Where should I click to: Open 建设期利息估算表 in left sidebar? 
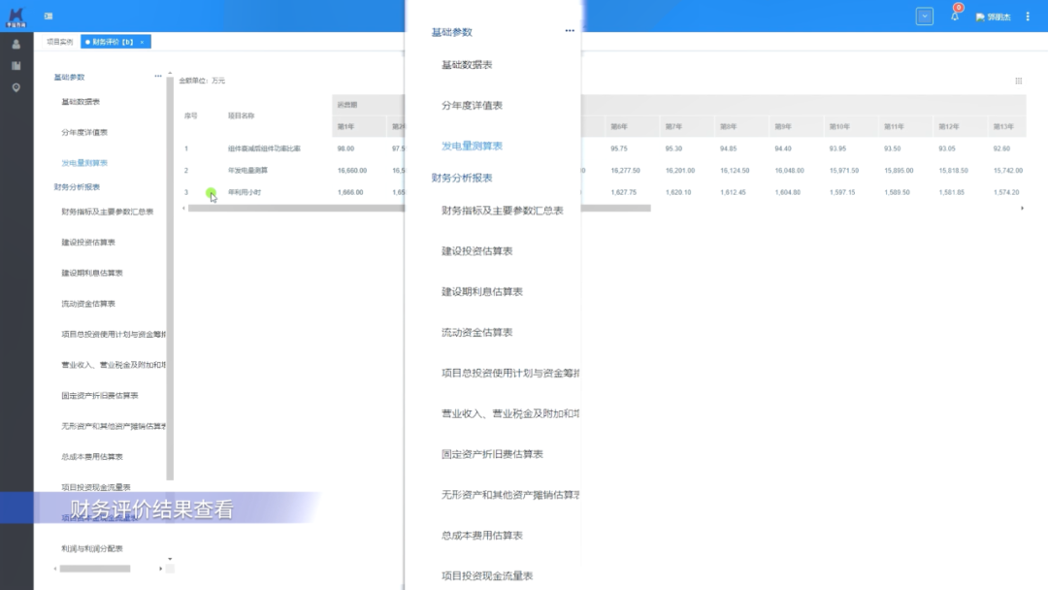click(x=91, y=274)
